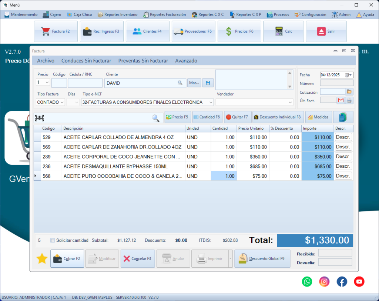379x301 pixels.
Task: Expand the Vendedor dropdown
Action: (290, 102)
